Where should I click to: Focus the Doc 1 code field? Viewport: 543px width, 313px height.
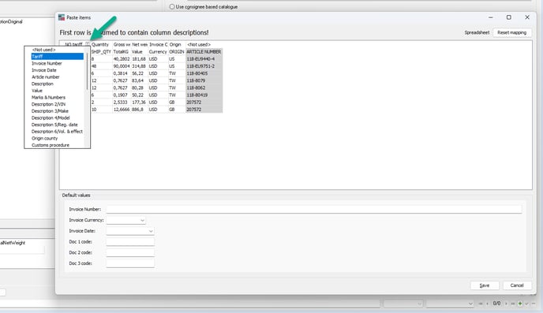coord(130,242)
